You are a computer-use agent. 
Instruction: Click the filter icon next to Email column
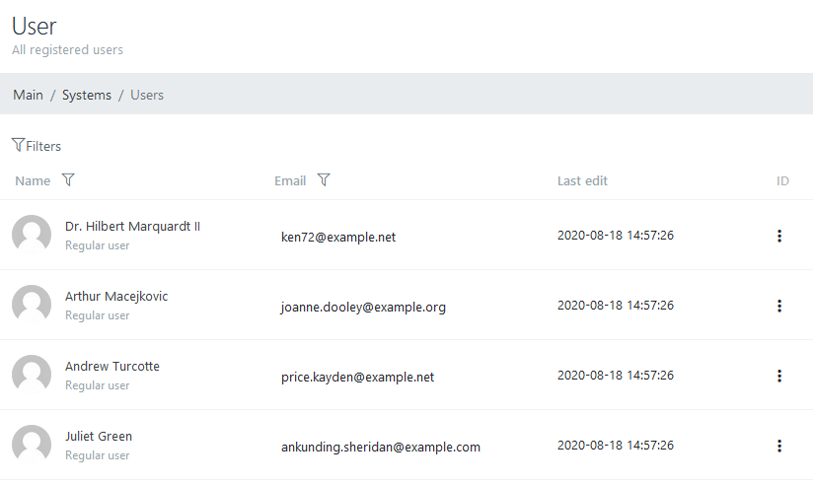click(324, 180)
